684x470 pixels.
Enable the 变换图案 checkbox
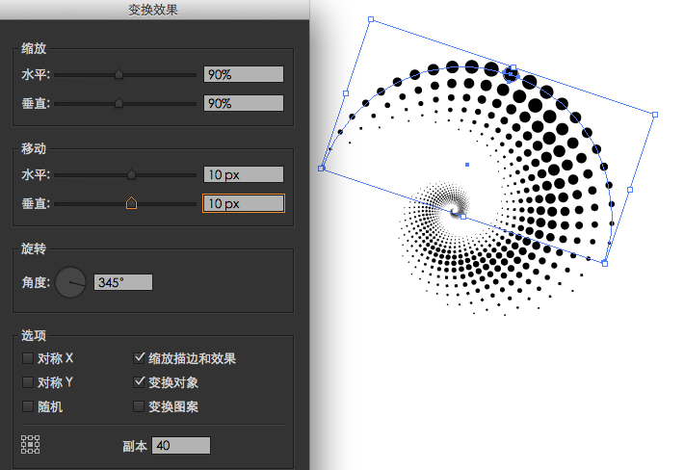tap(139, 406)
